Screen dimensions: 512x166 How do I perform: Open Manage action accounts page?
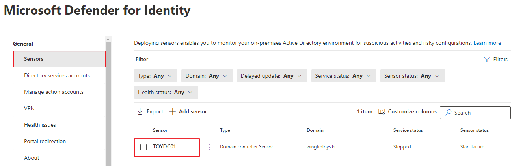(x=60, y=92)
